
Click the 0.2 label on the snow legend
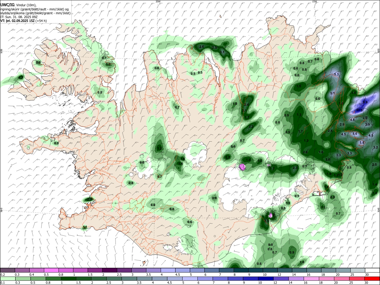(3, 275)
